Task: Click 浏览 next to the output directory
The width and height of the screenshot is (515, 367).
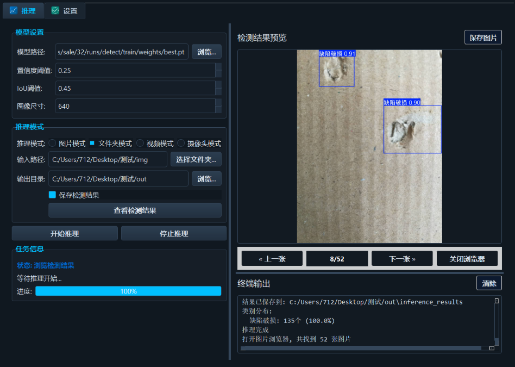Action: pos(206,178)
